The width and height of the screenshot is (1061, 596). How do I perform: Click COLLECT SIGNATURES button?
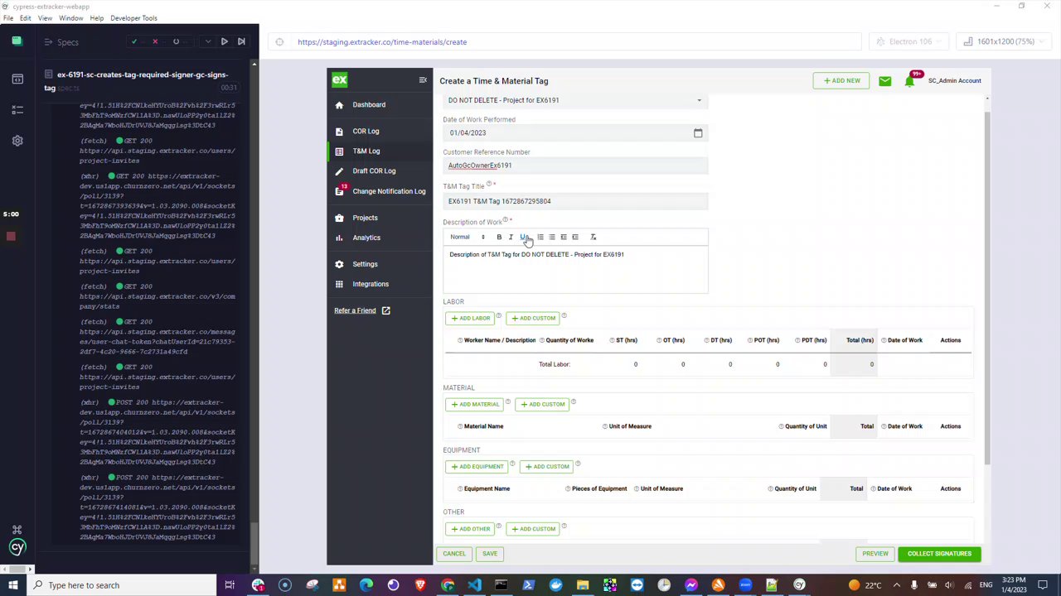pos(939,554)
